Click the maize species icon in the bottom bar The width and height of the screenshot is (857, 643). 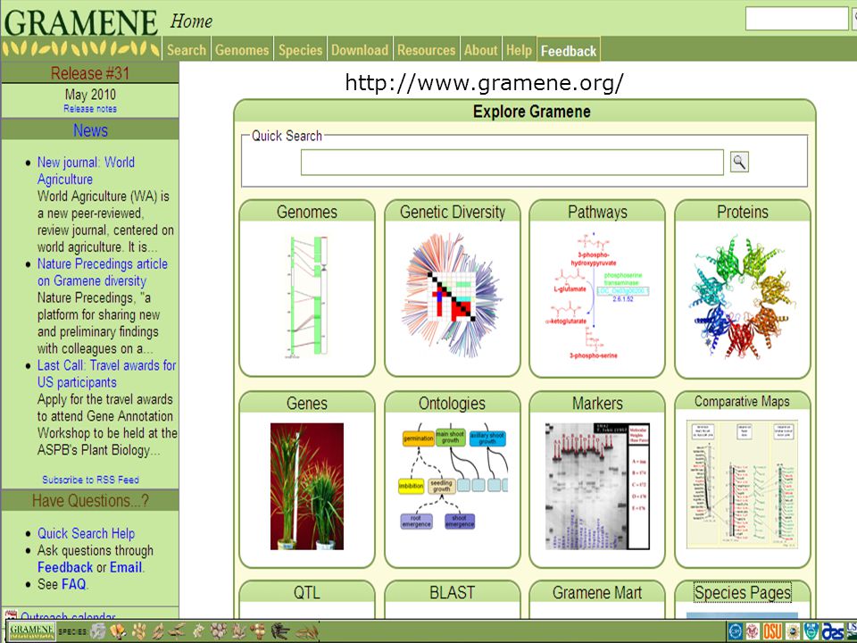(x=118, y=631)
